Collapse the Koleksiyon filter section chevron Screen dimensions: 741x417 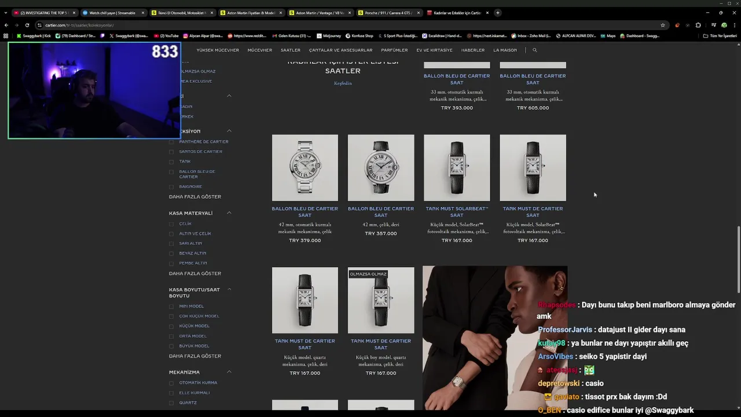229,131
